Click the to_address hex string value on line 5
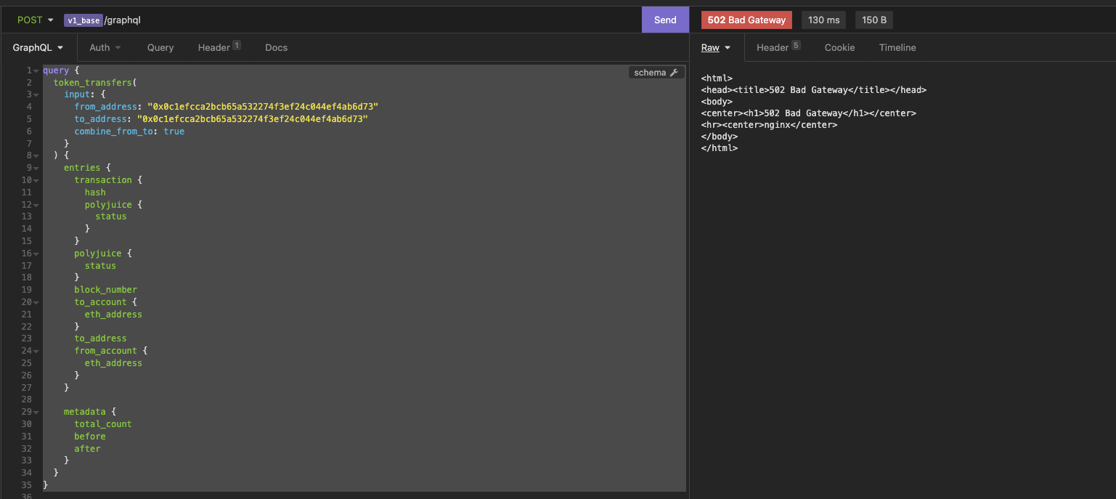Image resolution: width=1116 pixels, height=499 pixels. pos(253,119)
